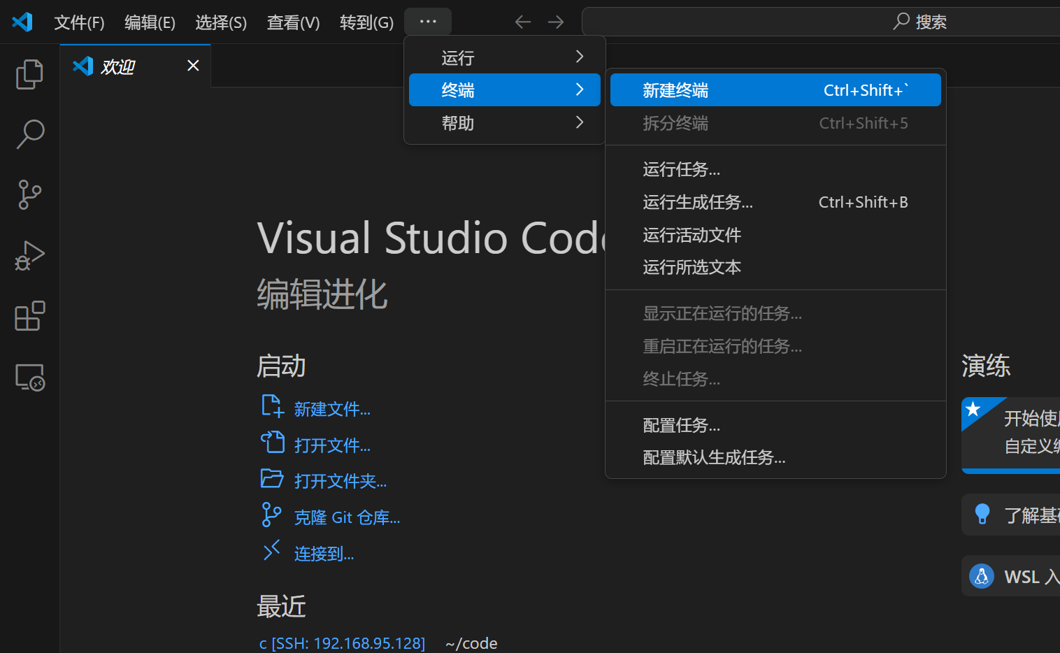
Task: Open the Run and Debug view
Action: tap(29, 255)
